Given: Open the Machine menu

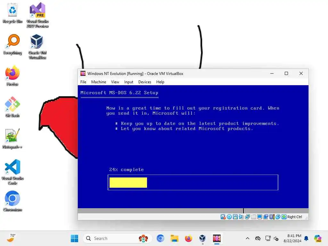Looking at the screenshot, I should point(99,82).
